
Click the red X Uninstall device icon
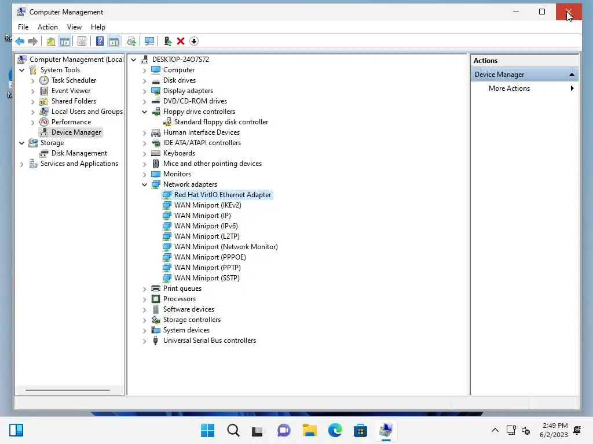[x=181, y=41]
